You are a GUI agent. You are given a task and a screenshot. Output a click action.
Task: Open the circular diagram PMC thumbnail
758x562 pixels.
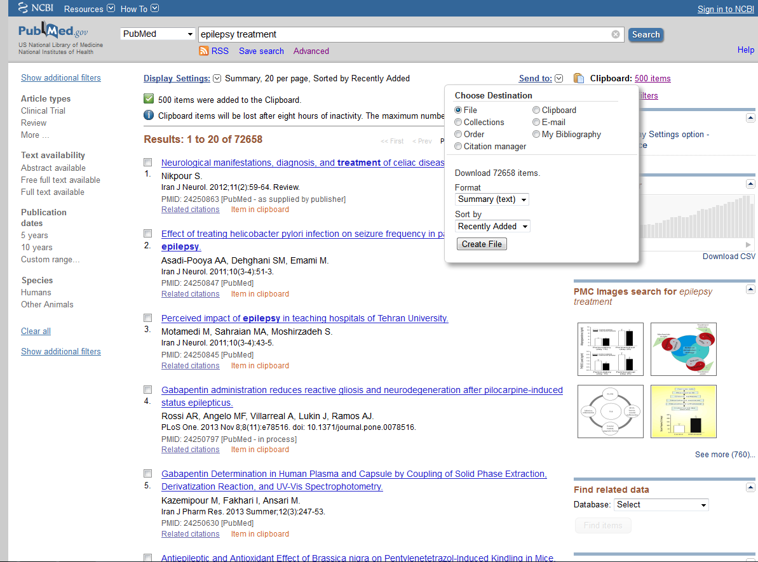point(611,411)
